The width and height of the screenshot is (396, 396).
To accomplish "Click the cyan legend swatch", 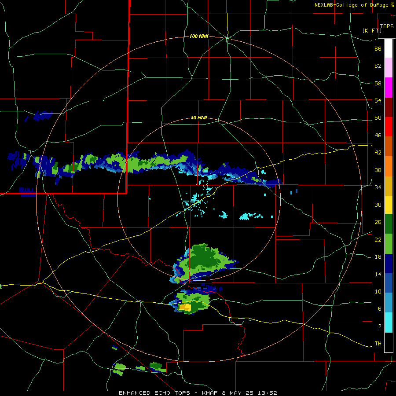I will tap(389, 323).
